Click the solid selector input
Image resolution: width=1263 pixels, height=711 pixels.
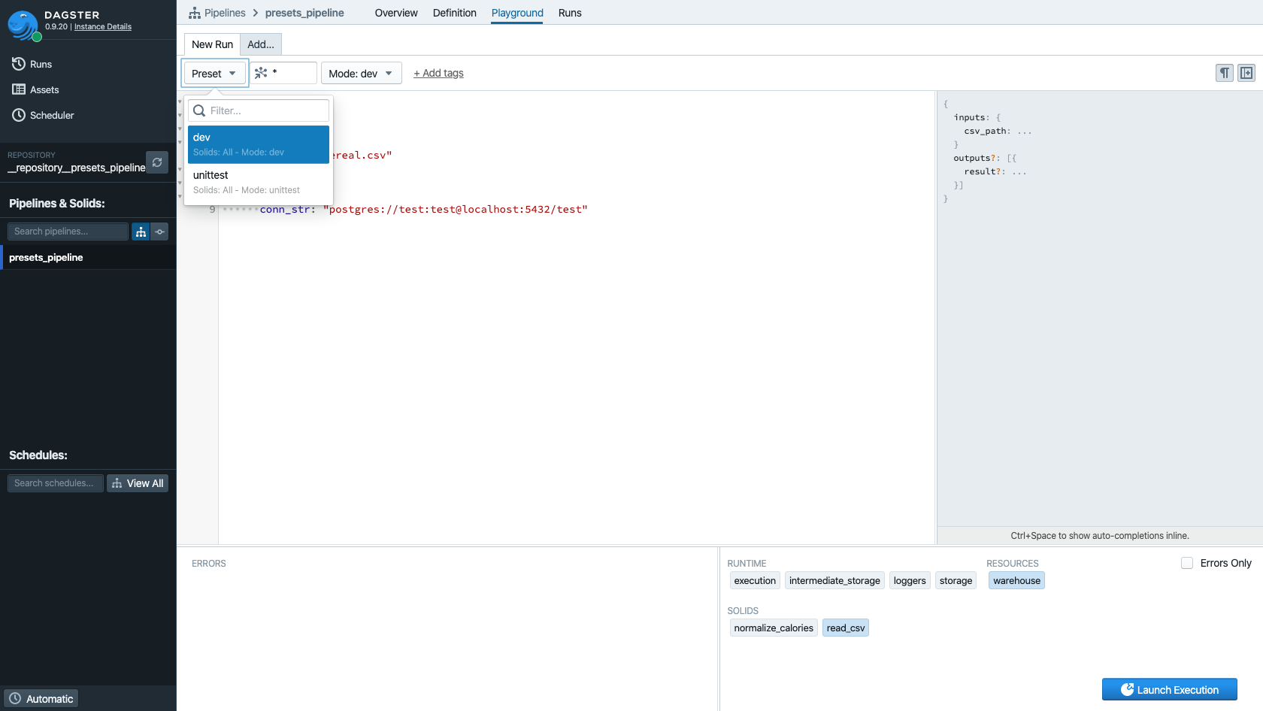tap(283, 73)
